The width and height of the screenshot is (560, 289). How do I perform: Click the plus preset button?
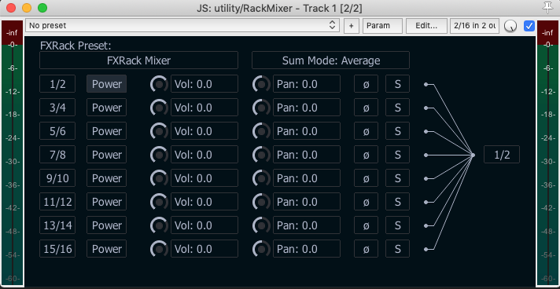point(352,26)
